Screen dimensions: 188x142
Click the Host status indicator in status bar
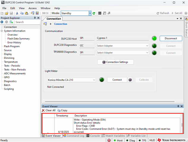click(x=118, y=140)
